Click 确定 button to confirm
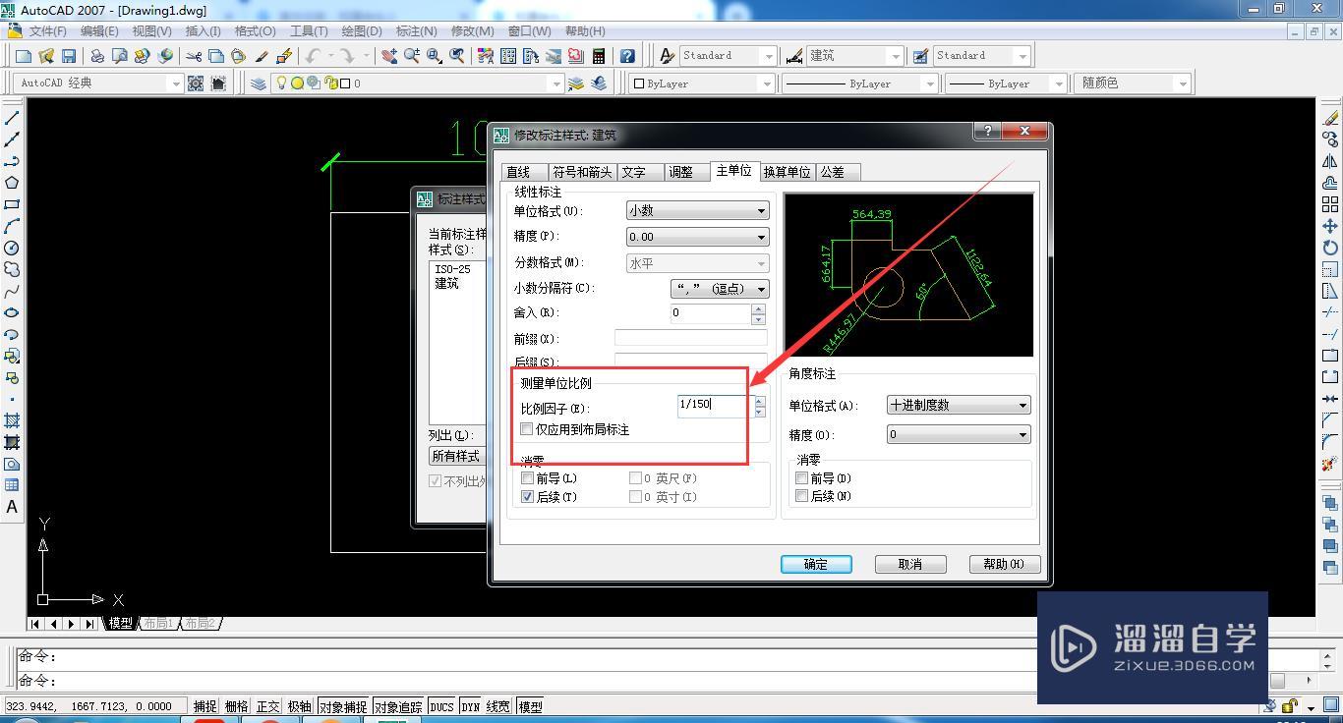The width and height of the screenshot is (1343, 723). pyautogui.click(x=816, y=564)
